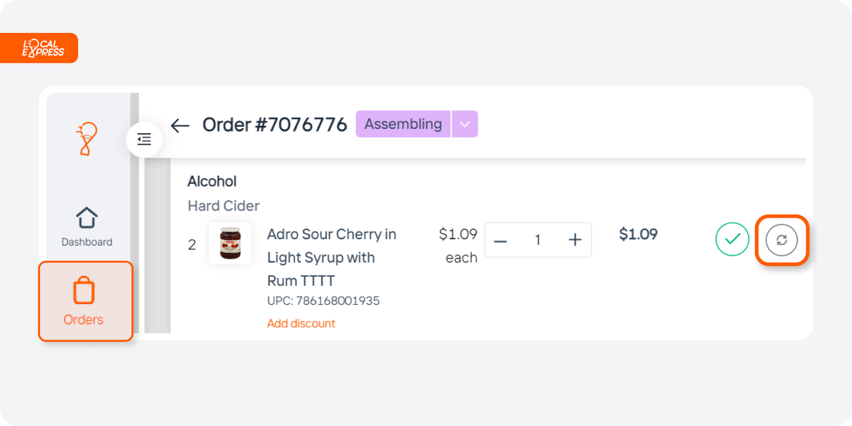Open the Dashboard house icon

pos(87,218)
